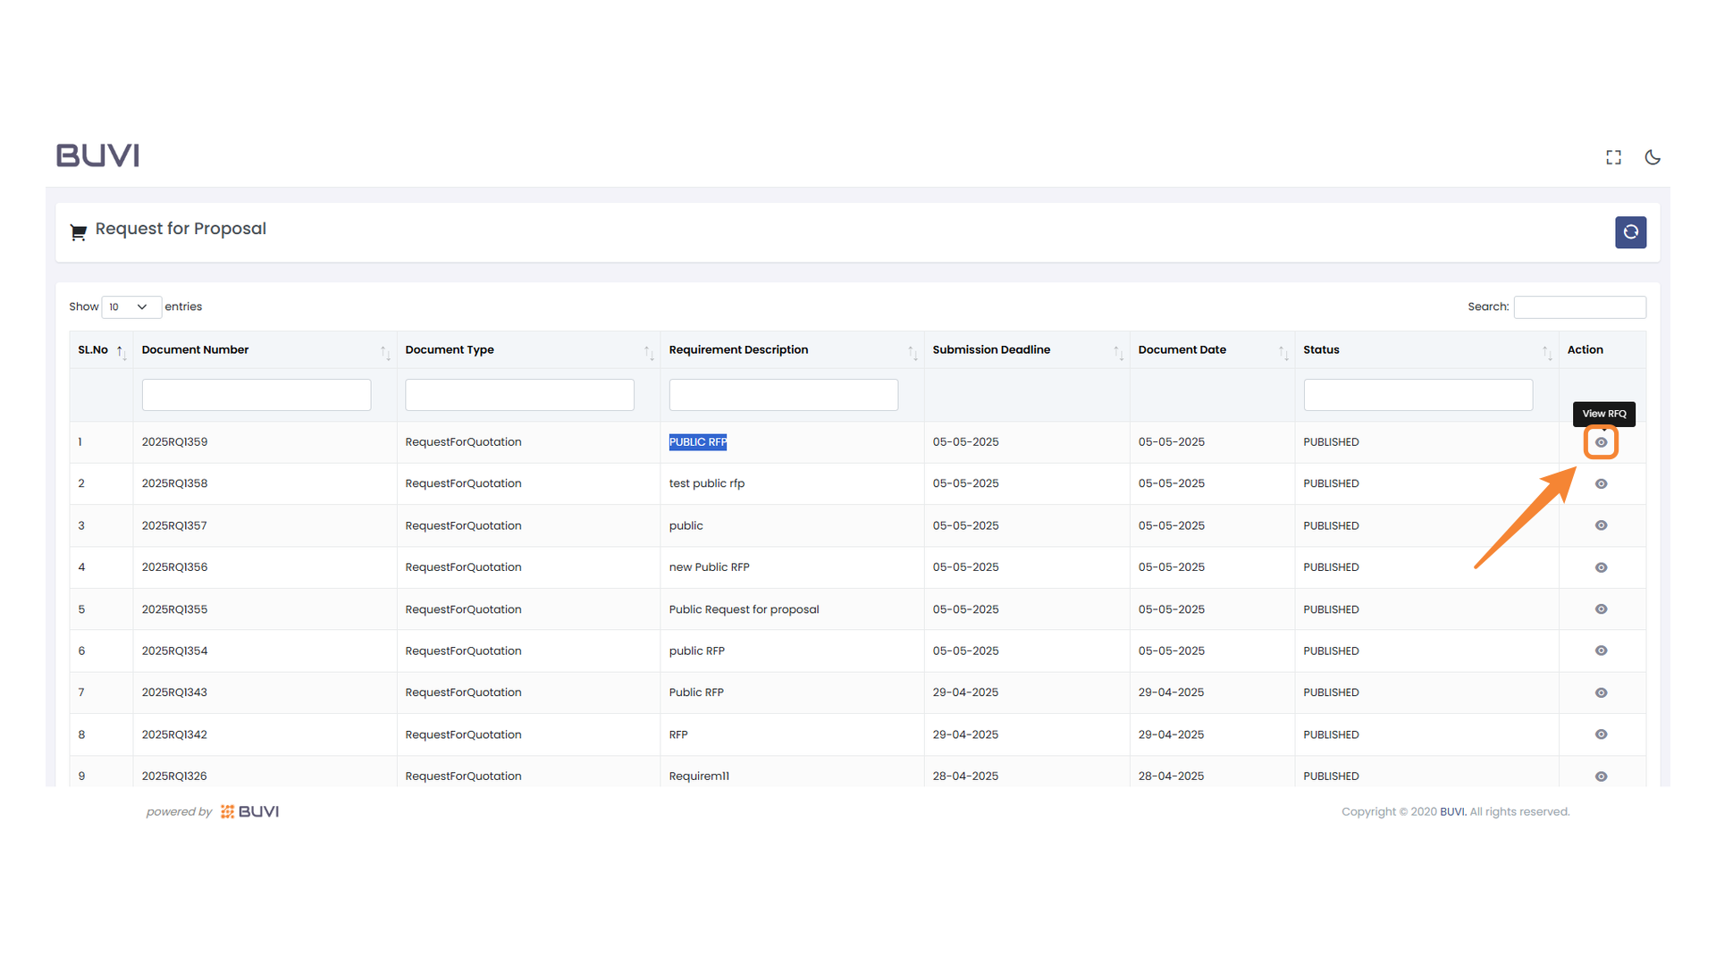View RFQ for document 2025RQI359
Screen dimensions: 1716x965
pos(1601,441)
